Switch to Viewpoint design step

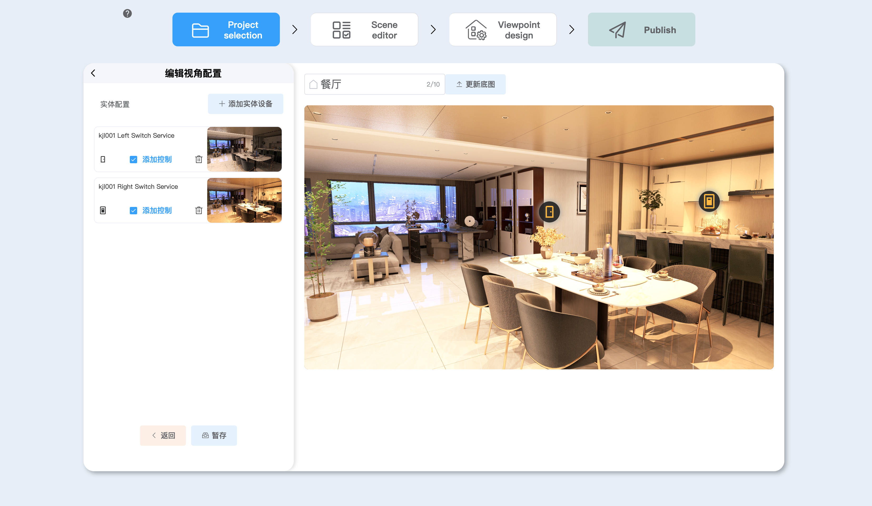[502, 30]
